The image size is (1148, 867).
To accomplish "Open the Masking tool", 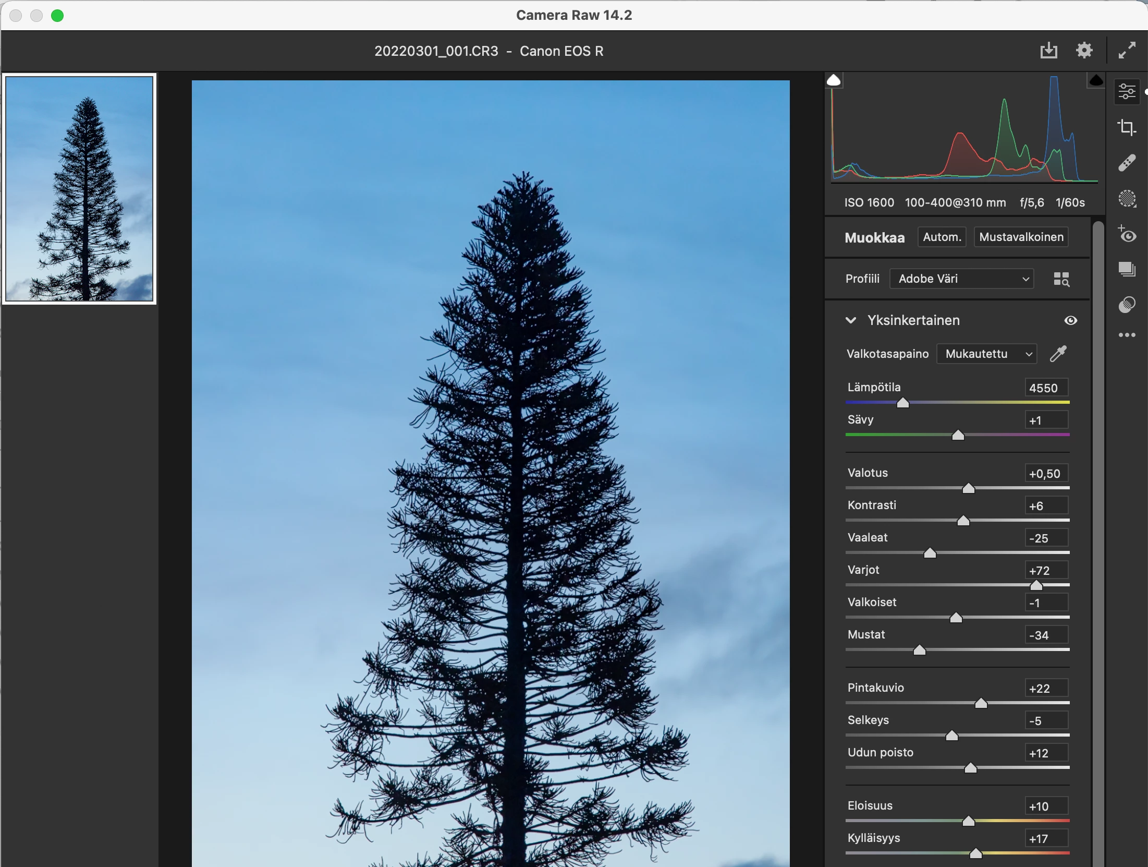I will point(1127,198).
